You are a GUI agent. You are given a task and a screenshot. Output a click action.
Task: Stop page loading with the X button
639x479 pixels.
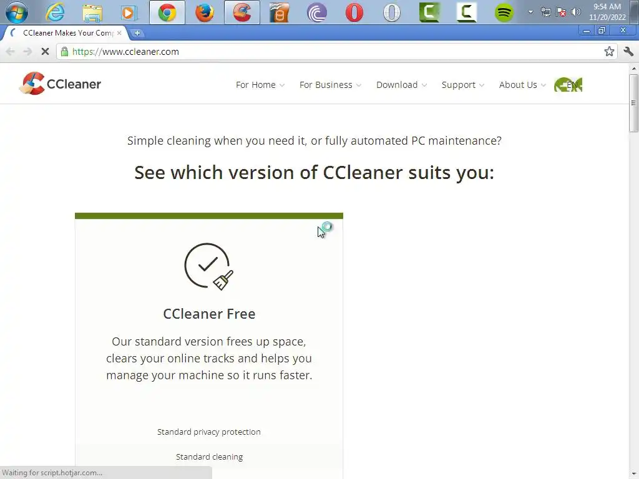pos(45,52)
